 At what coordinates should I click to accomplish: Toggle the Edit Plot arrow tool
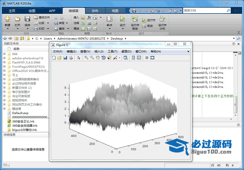(79, 58)
